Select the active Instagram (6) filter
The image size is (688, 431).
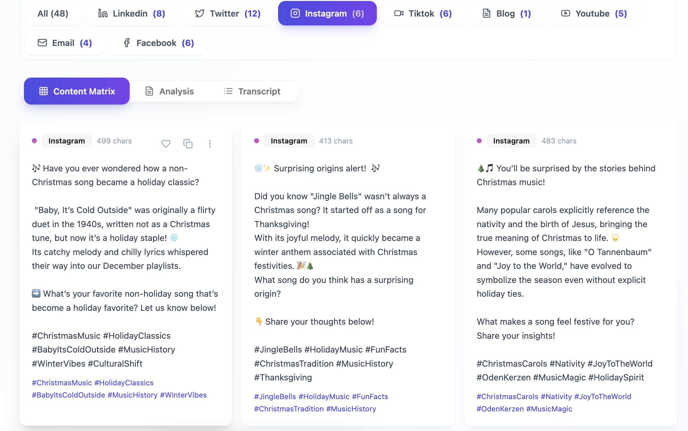(327, 13)
